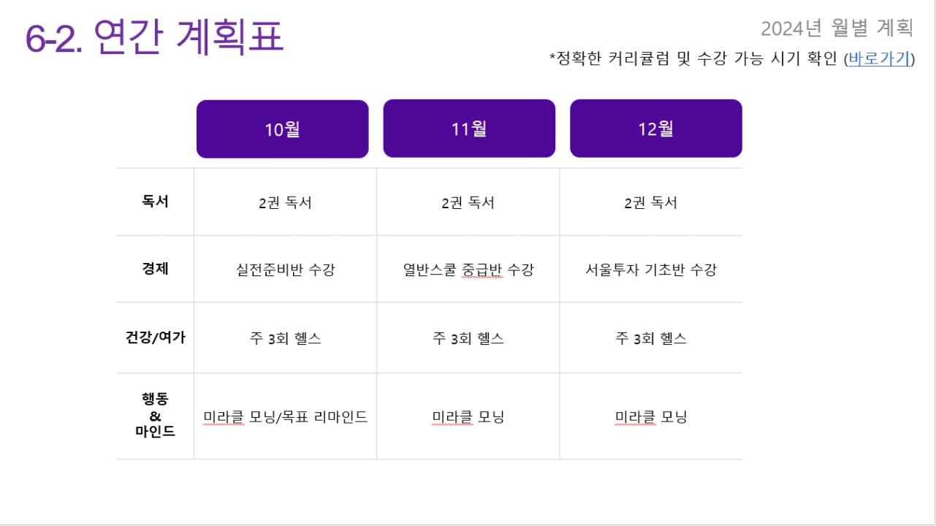Image resolution: width=936 pixels, height=526 pixels.
Task: Click 미라클 모닝 cell under 12월
Action: click(651, 416)
